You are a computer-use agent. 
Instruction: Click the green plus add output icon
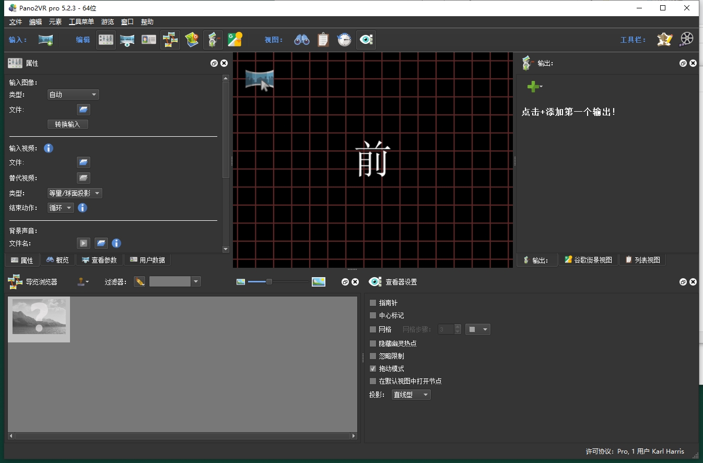533,87
